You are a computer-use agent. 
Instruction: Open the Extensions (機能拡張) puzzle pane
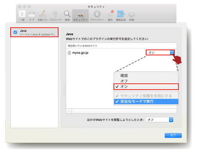coord(121,16)
